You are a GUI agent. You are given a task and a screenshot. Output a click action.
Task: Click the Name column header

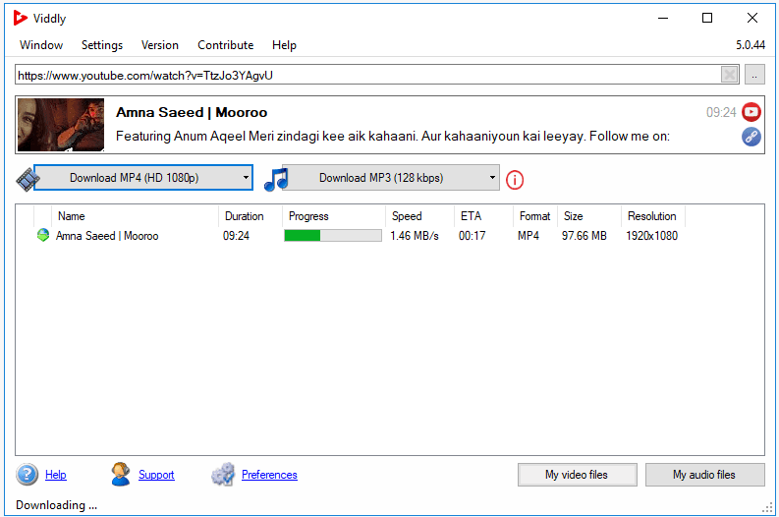pyautogui.click(x=71, y=216)
